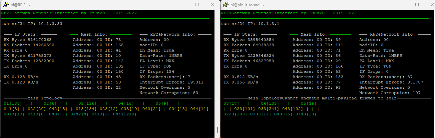Click the 'pi@pie-is-round: ~' window title
This screenshot has height=138, width=435.
pyautogui.click(x=248, y=5)
